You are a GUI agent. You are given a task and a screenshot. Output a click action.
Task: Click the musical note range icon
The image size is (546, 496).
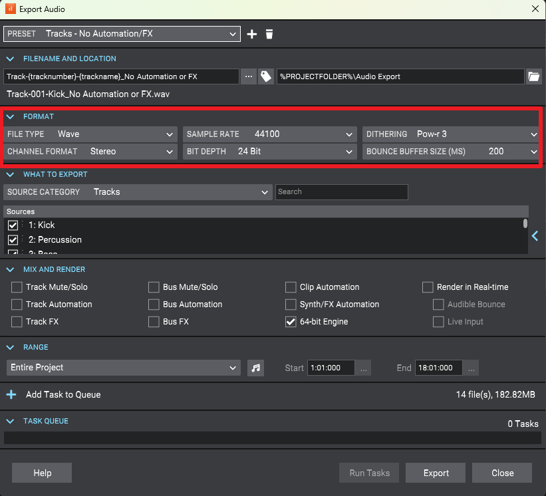click(x=255, y=368)
